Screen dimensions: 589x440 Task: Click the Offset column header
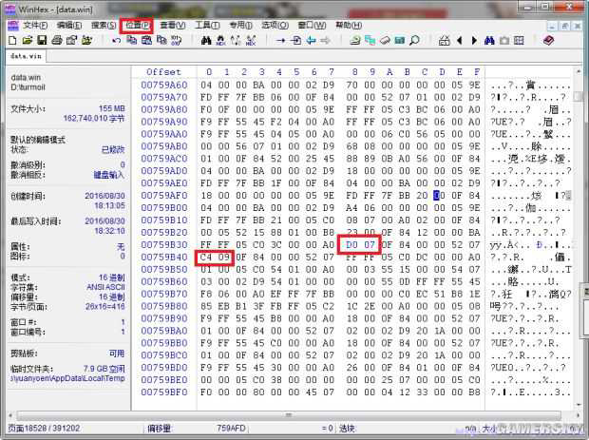(163, 72)
